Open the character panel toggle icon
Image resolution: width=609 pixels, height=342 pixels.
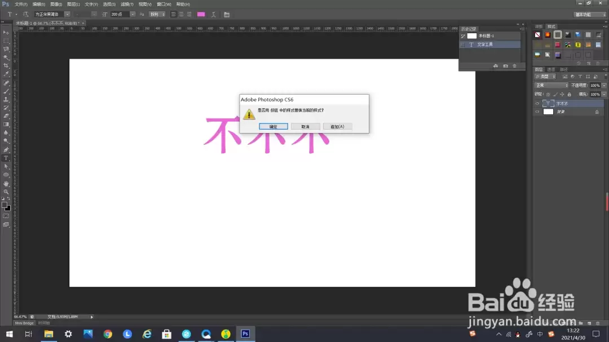227,14
